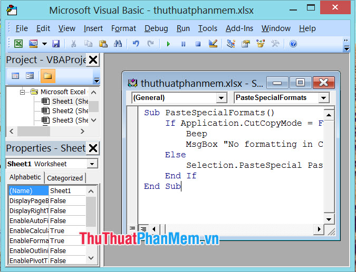Switch to the Alphabetic properties tab
The width and height of the screenshot is (356, 272).
click(25, 177)
